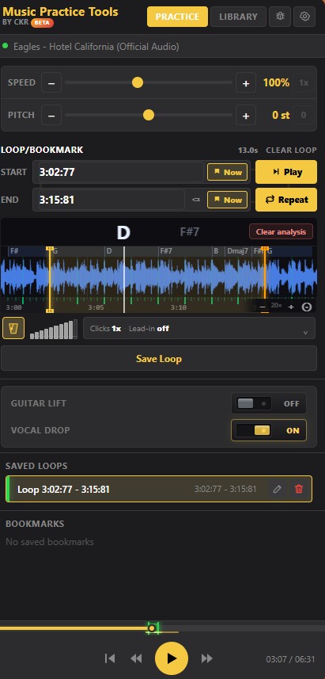Raise pitch with the plus button
325x679 pixels.
tap(246, 115)
